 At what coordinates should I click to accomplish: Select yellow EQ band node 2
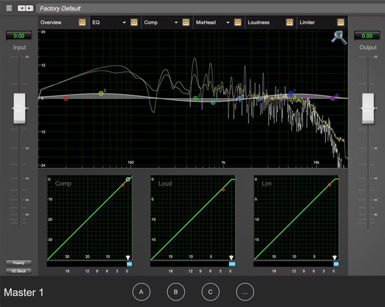click(101, 93)
